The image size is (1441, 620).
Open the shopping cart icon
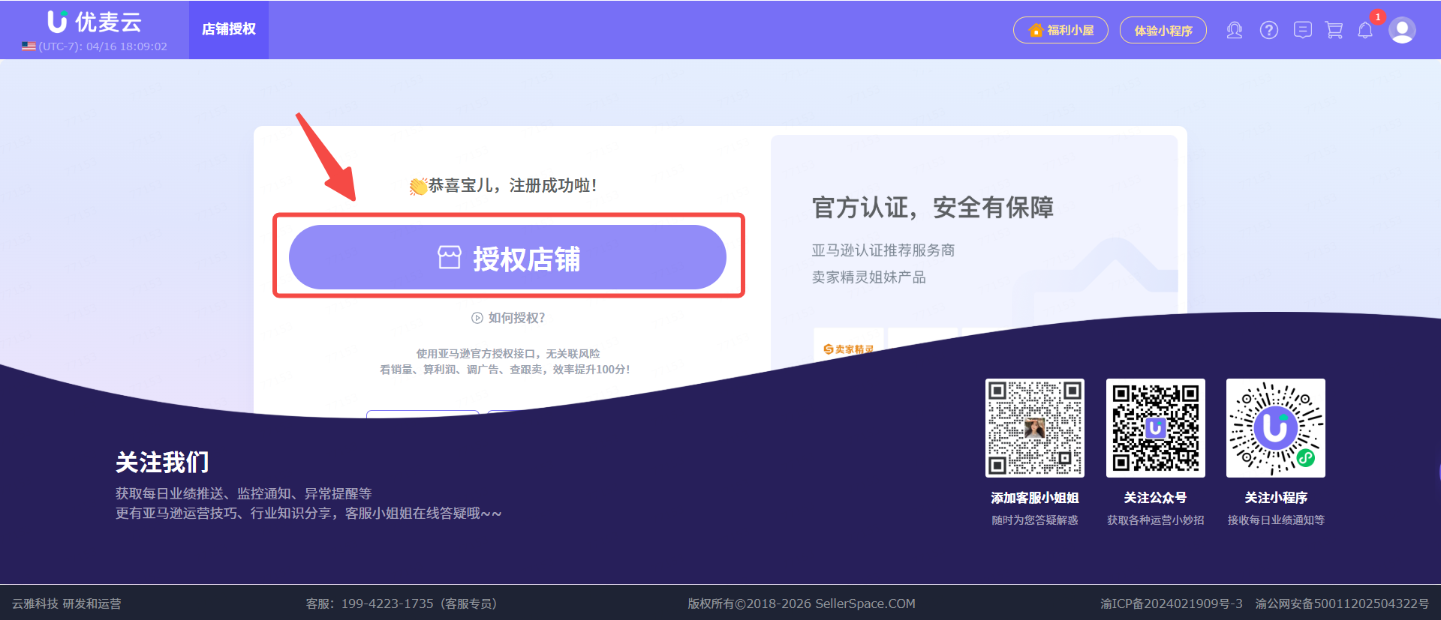click(1334, 30)
